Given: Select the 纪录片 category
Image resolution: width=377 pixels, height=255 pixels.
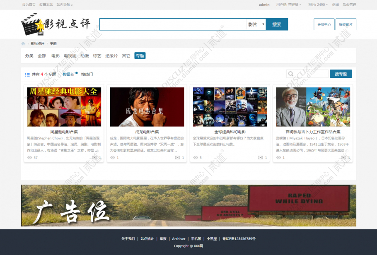Looking at the screenshot, I should (111, 56).
